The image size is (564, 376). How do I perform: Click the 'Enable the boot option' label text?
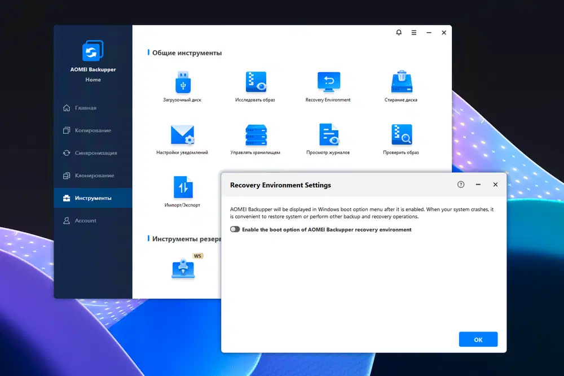pyautogui.click(x=327, y=230)
